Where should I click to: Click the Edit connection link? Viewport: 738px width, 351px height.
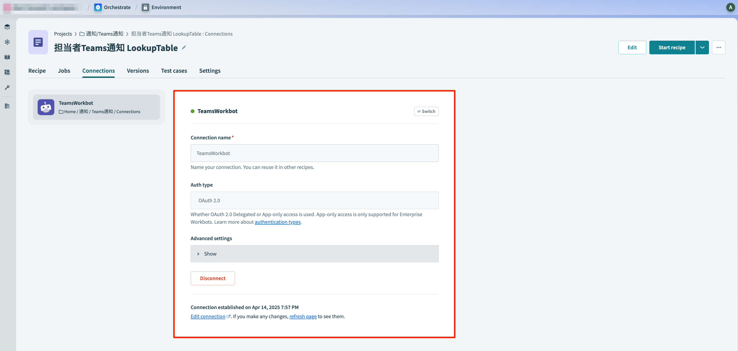(x=208, y=316)
